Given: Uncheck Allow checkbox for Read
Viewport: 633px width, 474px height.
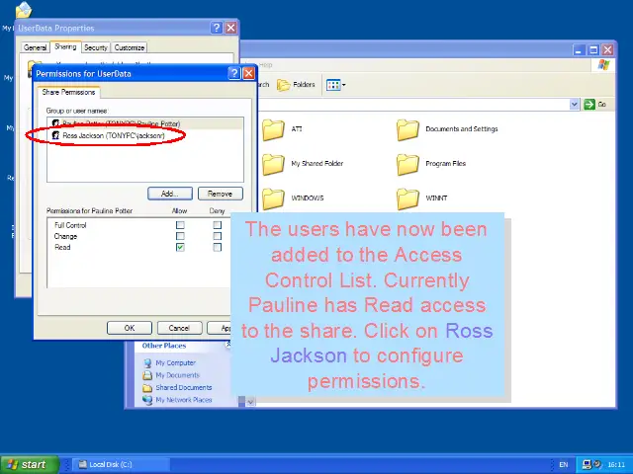Looking at the screenshot, I should tap(180, 247).
